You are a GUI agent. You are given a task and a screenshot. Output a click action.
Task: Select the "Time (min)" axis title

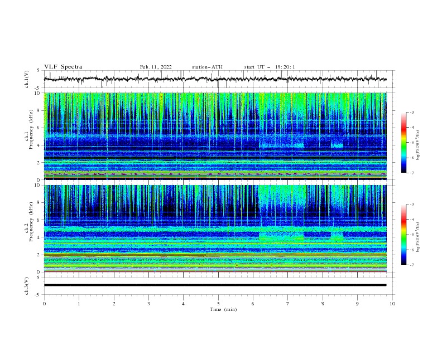pos(223,309)
